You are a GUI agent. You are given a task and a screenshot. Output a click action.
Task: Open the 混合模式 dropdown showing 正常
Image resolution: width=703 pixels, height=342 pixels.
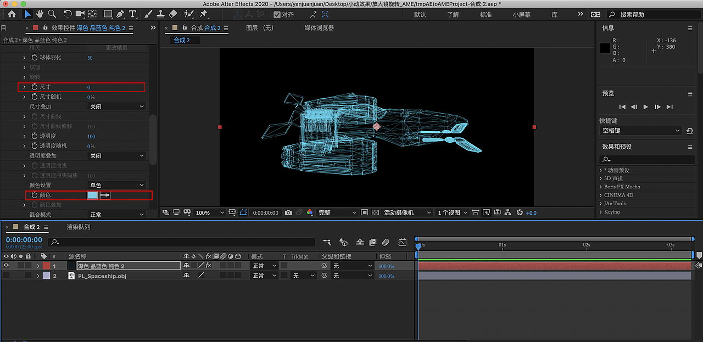point(116,215)
